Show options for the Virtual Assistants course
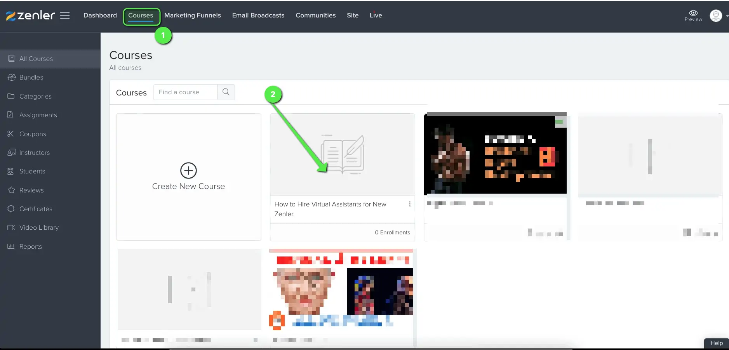 (x=410, y=204)
